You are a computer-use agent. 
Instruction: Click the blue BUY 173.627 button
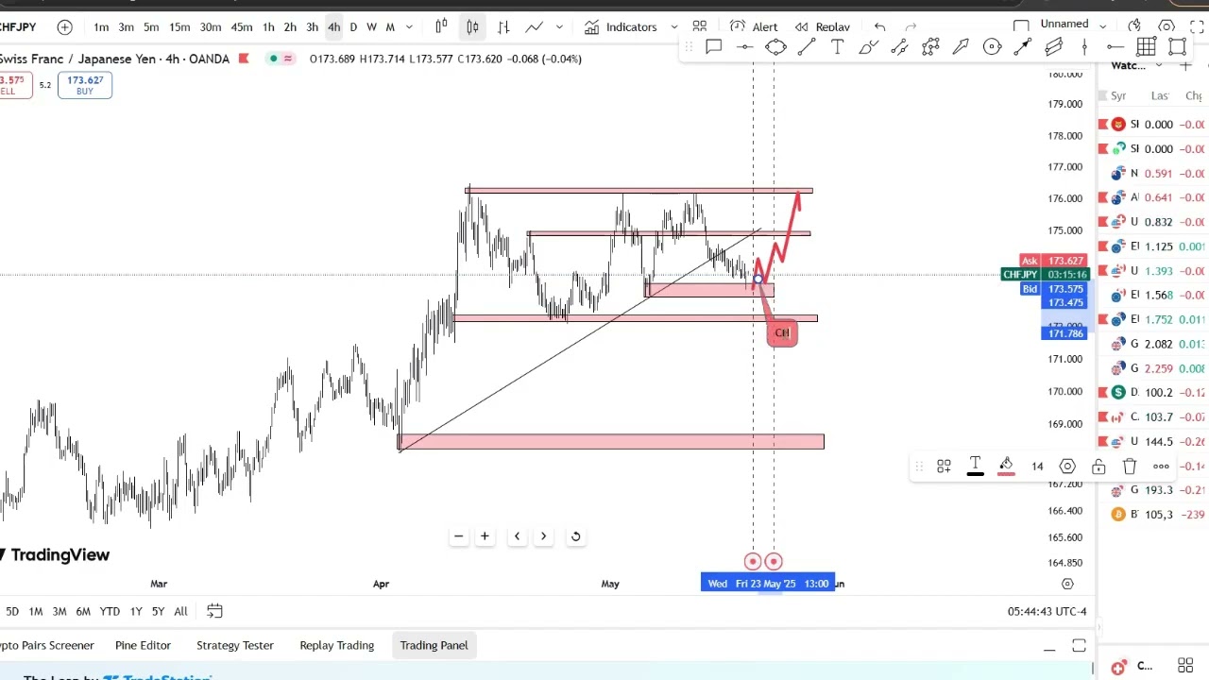pyautogui.click(x=85, y=85)
